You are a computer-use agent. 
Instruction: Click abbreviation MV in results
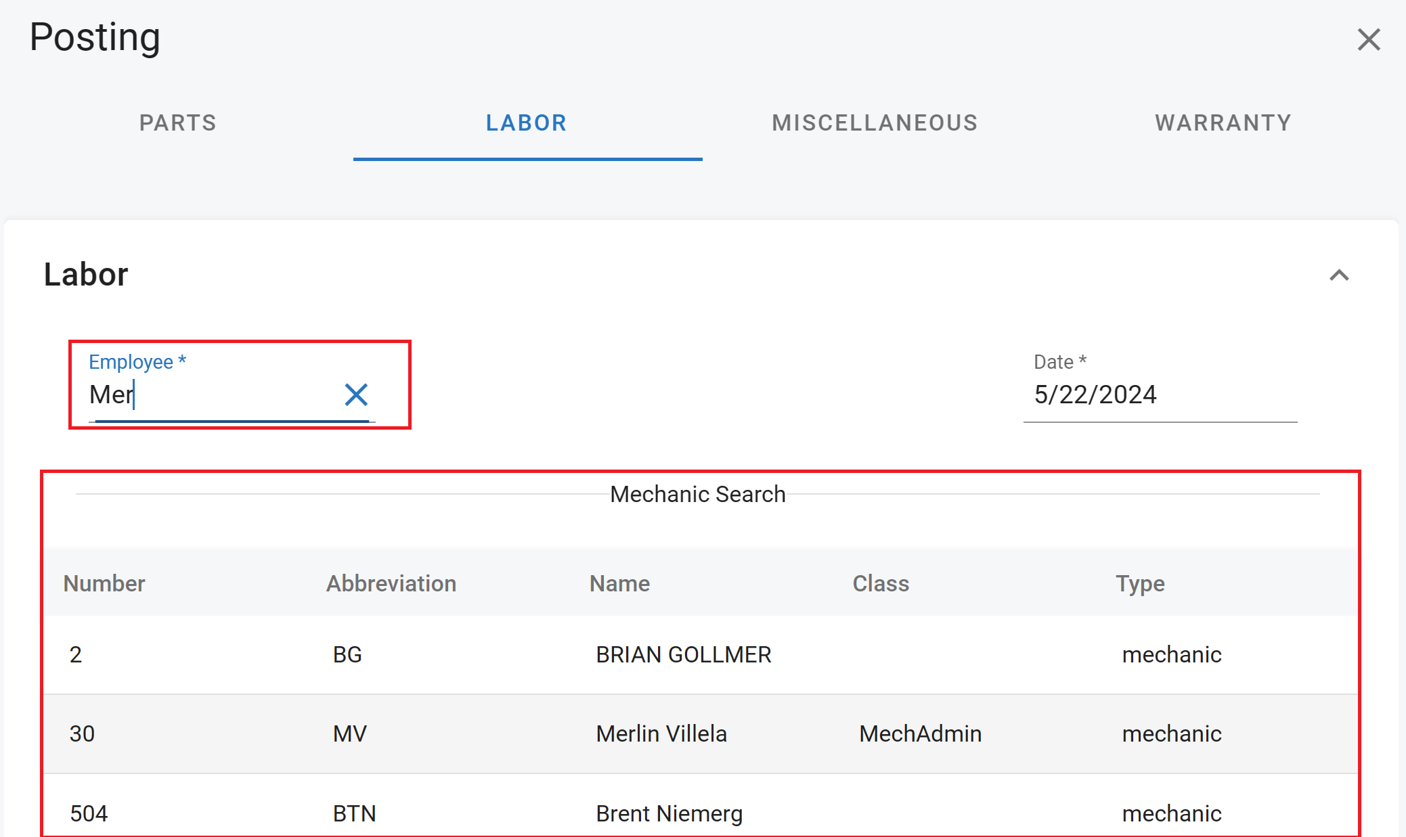pyautogui.click(x=350, y=734)
